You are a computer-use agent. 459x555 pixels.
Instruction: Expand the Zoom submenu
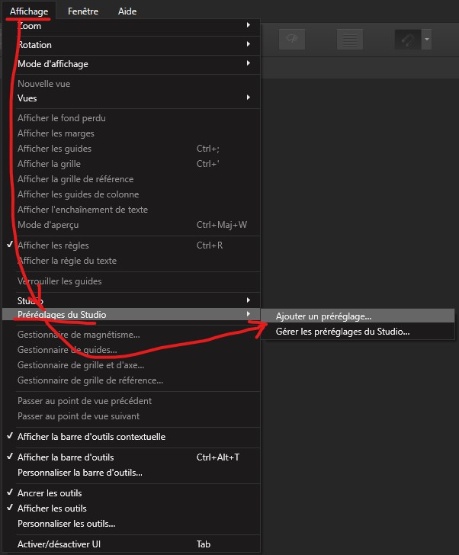coord(132,26)
